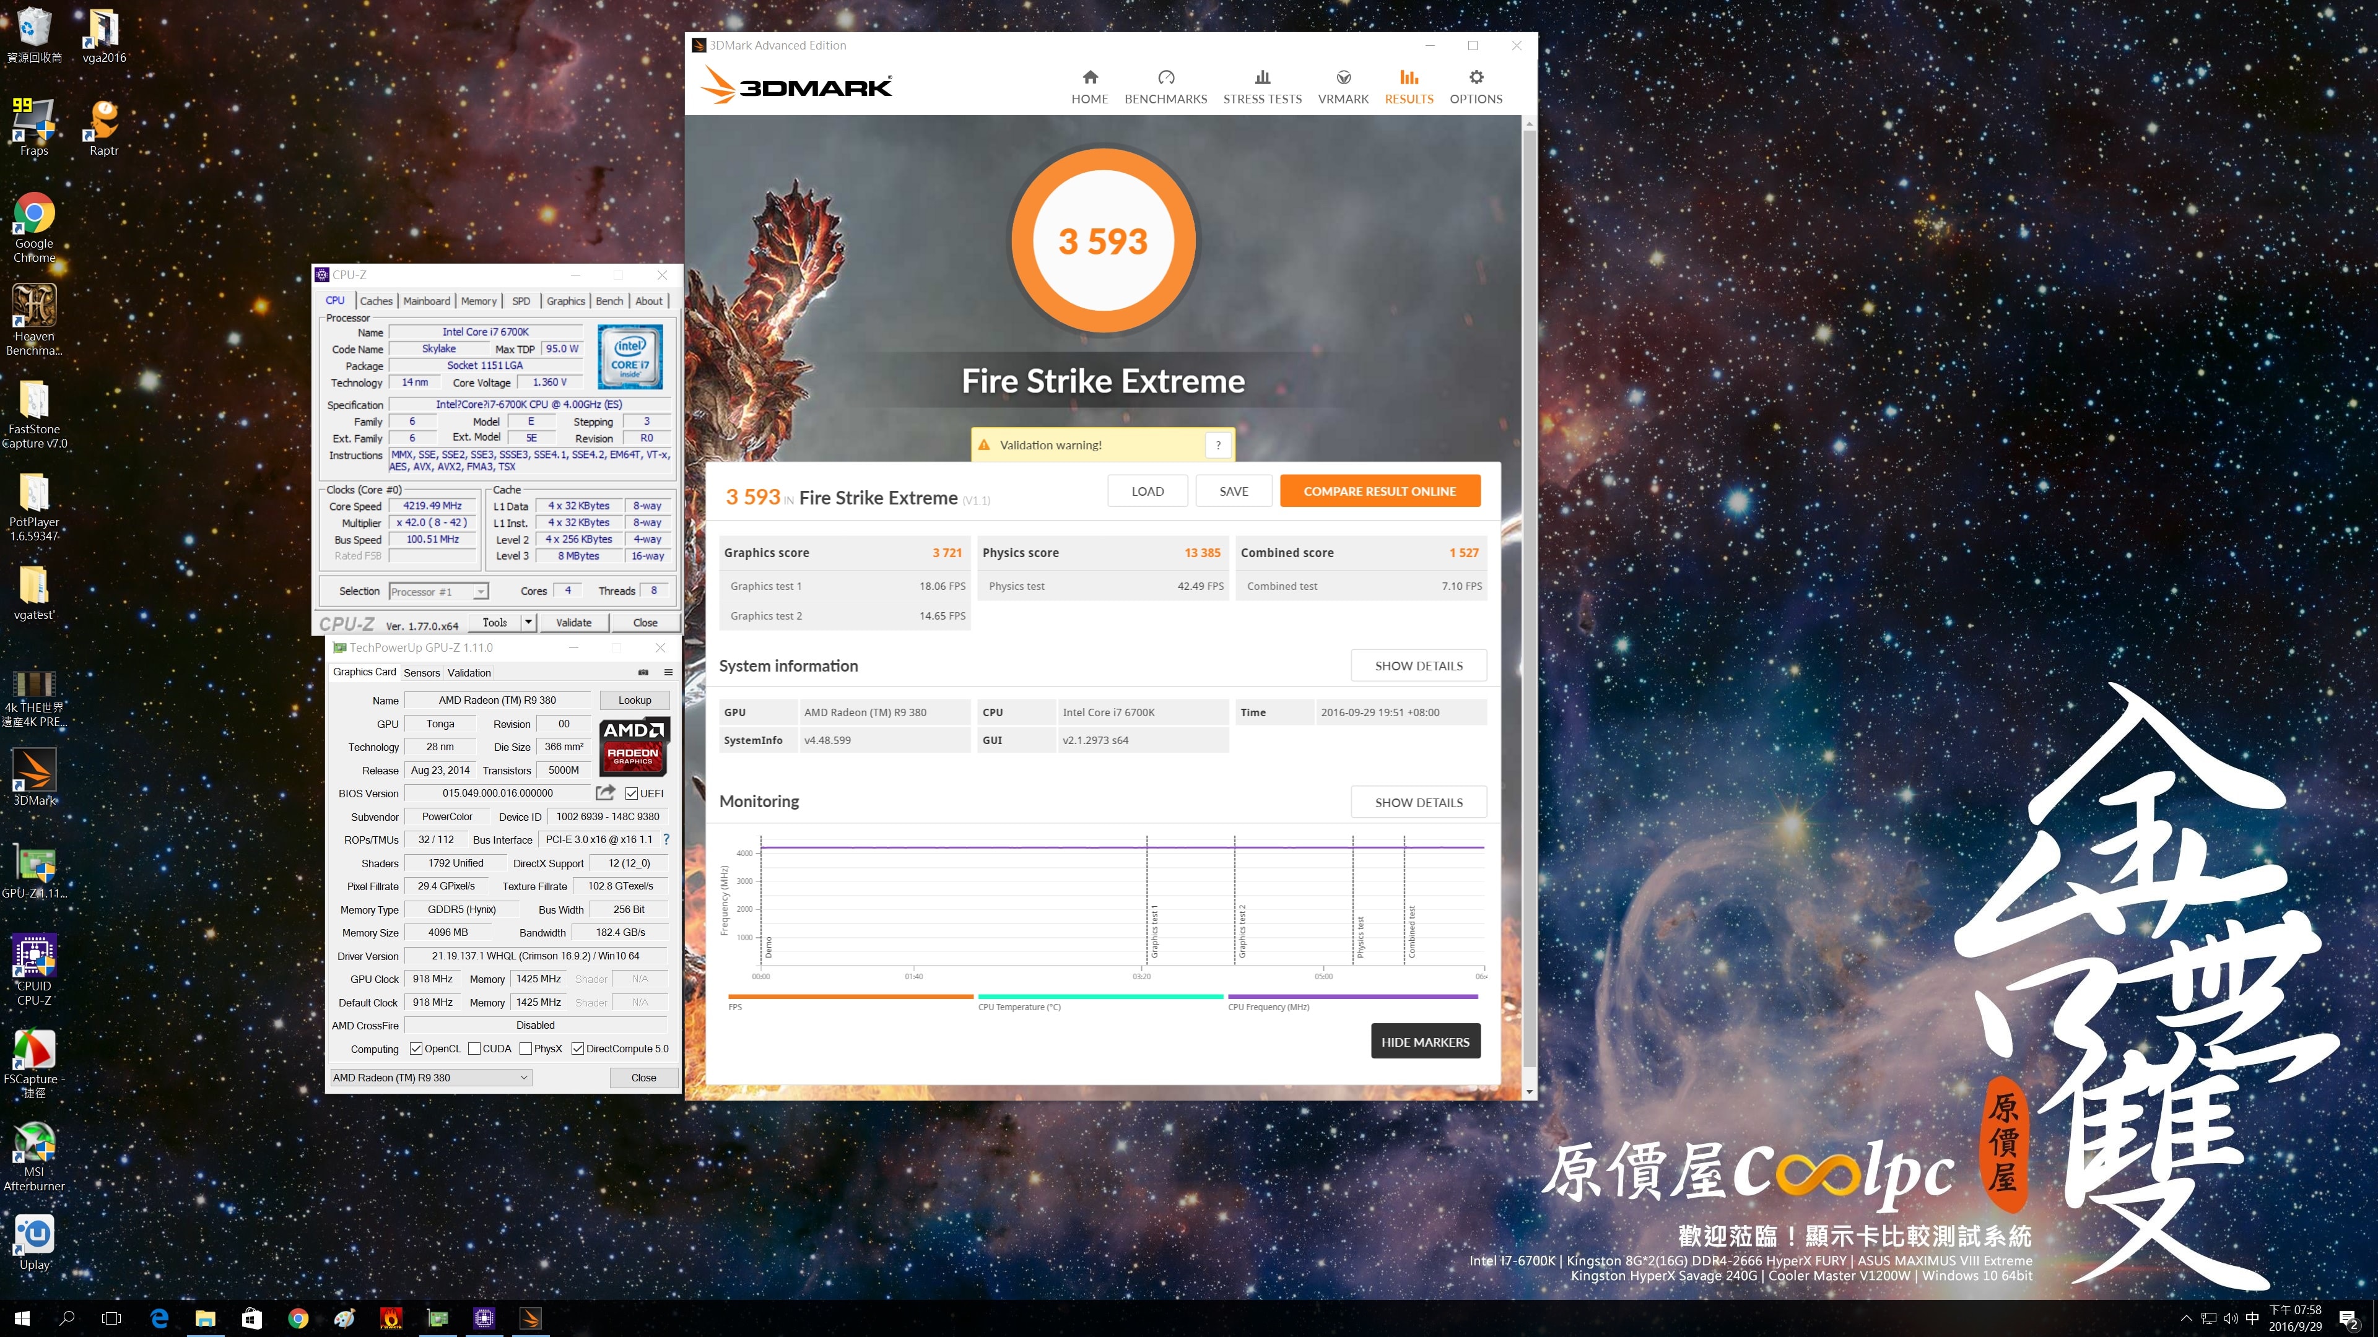Click the validation warning help question mark
The image size is (2378, 1337).
point(1217,445)
